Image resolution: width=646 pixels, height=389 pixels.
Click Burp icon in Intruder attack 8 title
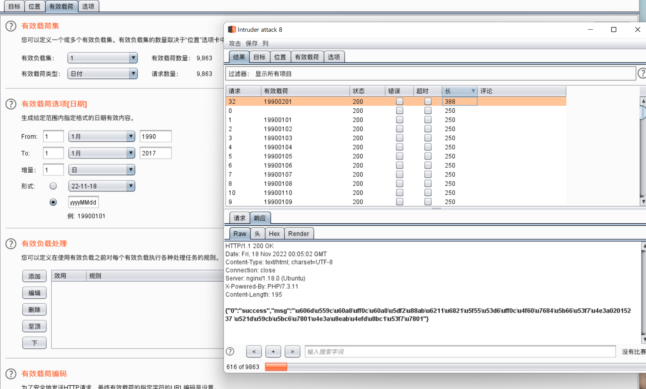(232, 30)
